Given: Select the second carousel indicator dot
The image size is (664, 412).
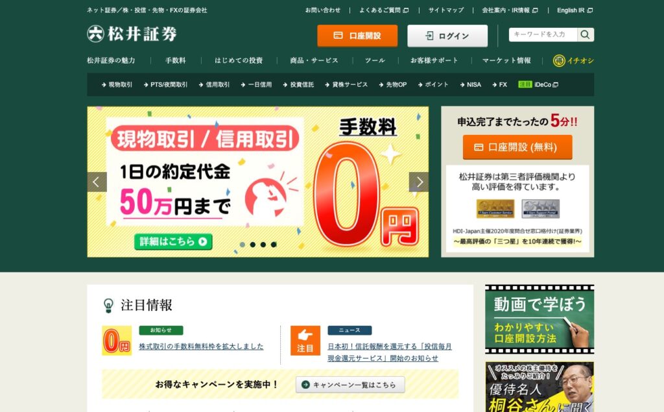Looking at the screenshot, I should [253, 245].
